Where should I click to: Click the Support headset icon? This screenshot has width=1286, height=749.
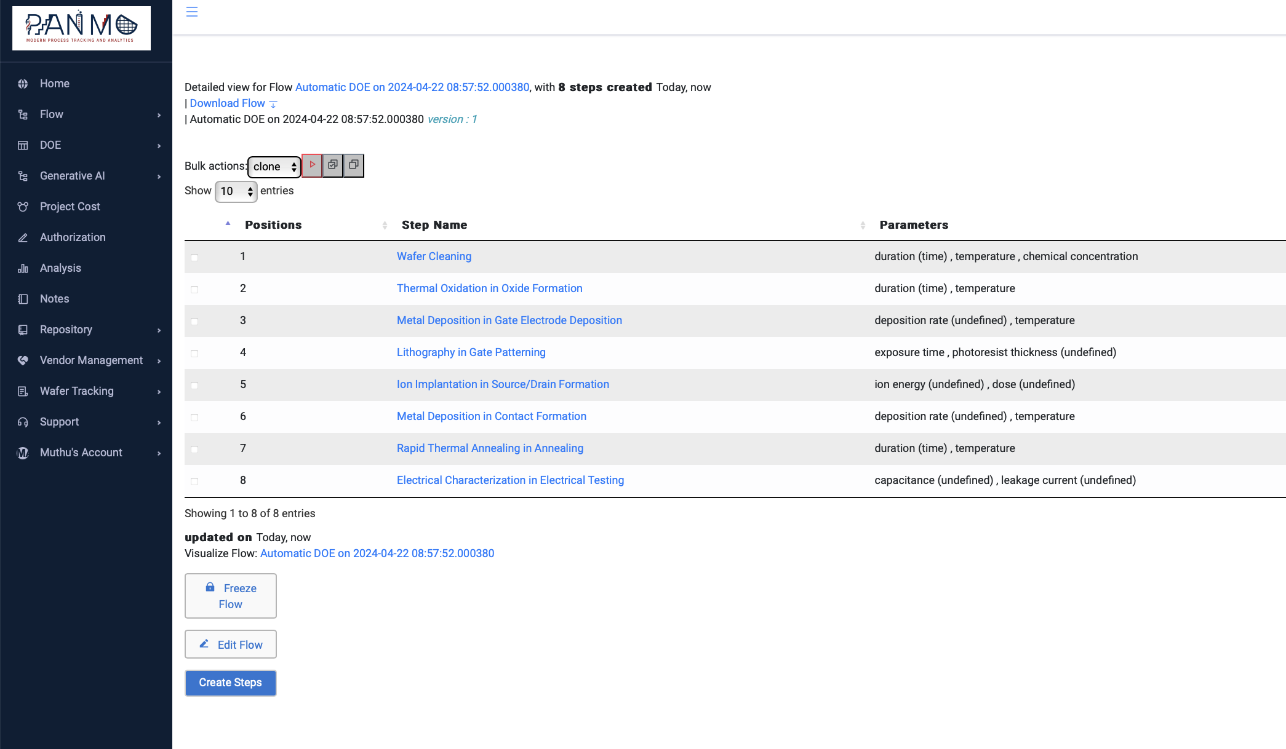(23, 422)
